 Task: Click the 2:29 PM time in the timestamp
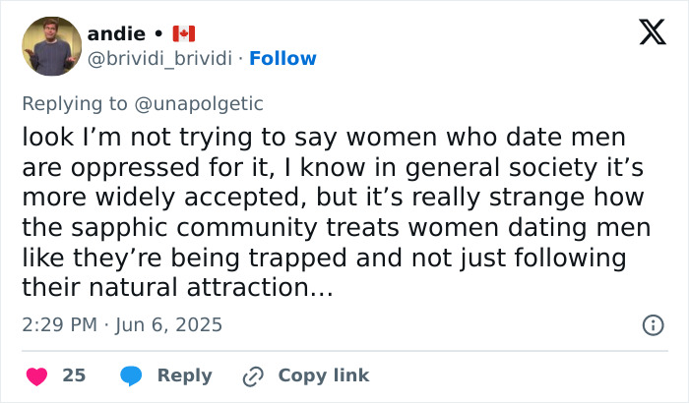click(60, 324)
